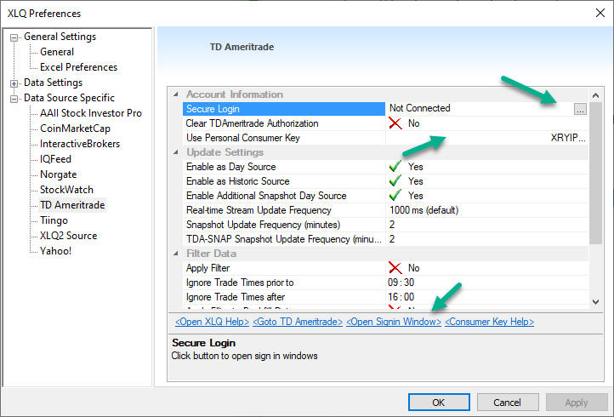This screenshot has height=417, width=614.
Task: Select Data Source Specific tree label
Action: point(70,98)
